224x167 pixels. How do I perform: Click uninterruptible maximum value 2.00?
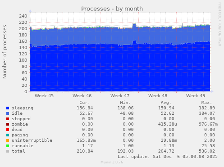tap(210, 140)
